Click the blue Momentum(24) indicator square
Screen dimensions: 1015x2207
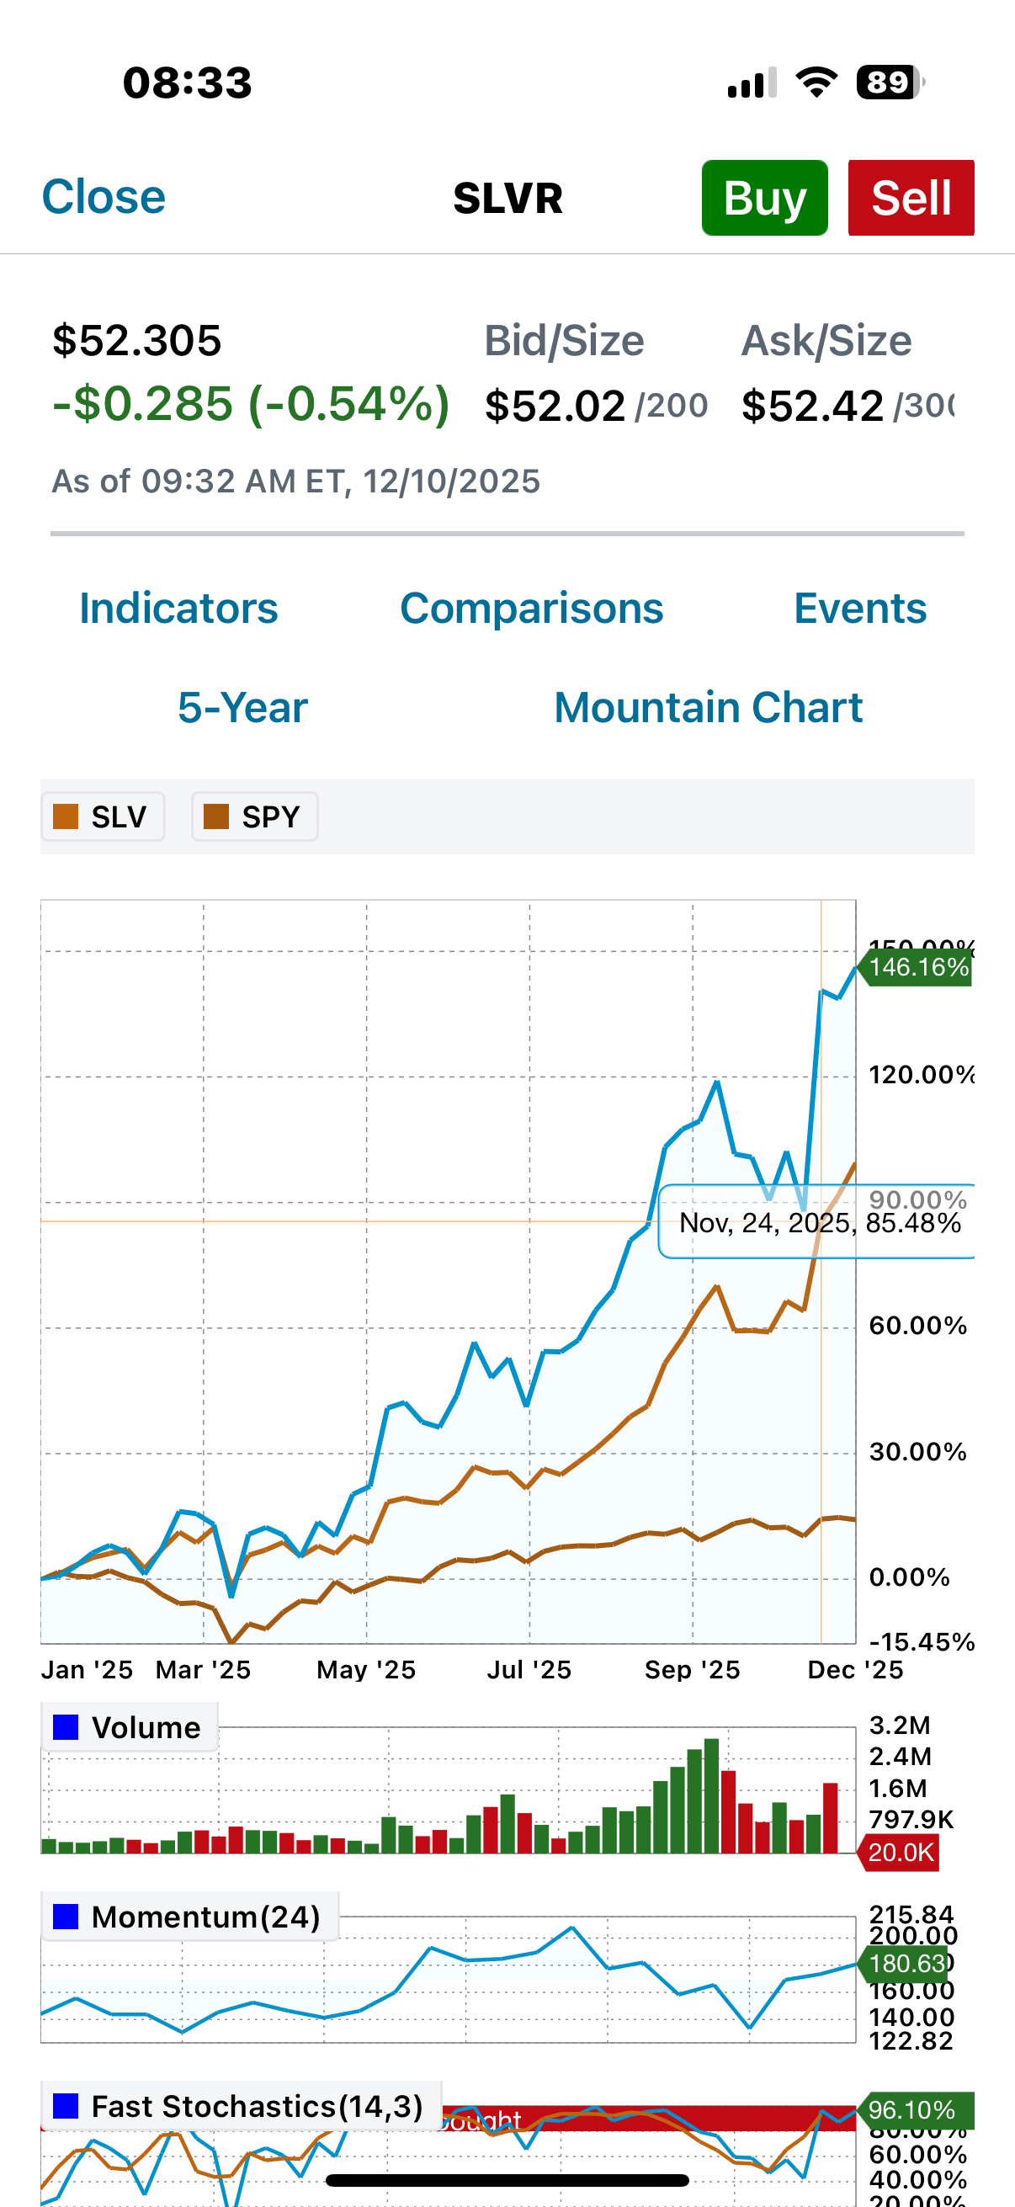pos(66,1917)
